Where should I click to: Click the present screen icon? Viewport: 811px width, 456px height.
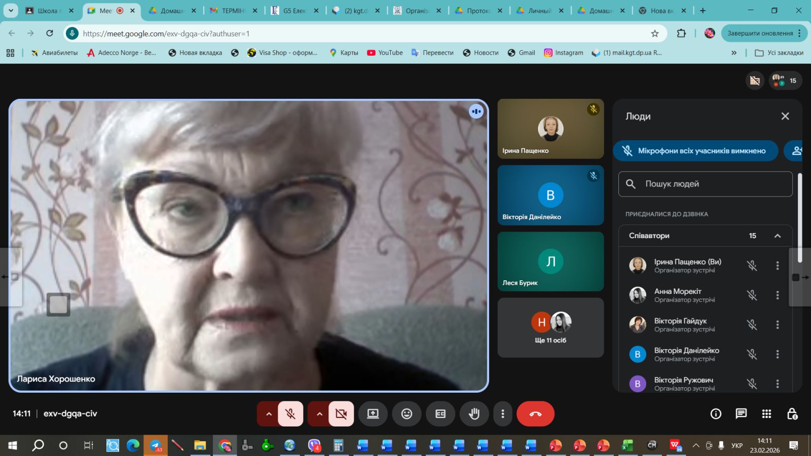pos(373,414)
